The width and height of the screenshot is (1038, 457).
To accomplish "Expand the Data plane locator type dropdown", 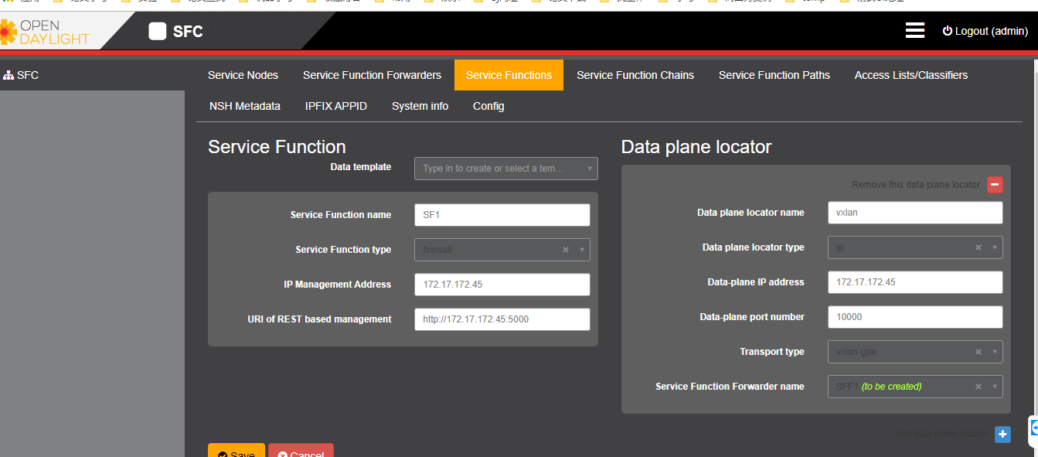I will 995,247.
